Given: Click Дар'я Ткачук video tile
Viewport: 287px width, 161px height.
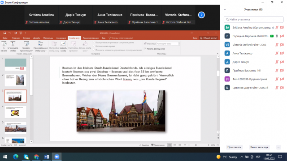Looking at the screenshot, I should [x=76, y=15].
